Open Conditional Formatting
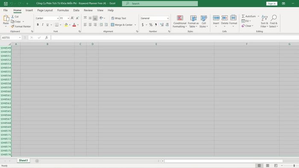This screenshot has height=168, width=299. coord(180,21)
